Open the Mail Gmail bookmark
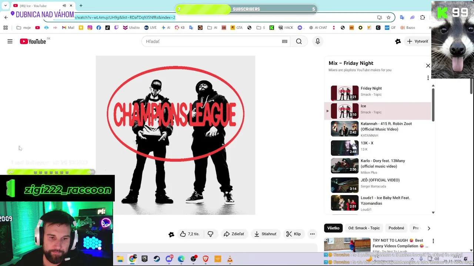 [68, 28]
